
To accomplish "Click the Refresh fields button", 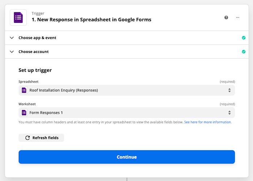I will (41, 138).
